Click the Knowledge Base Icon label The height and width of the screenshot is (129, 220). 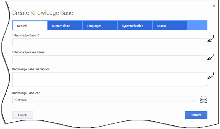point(26,93)
